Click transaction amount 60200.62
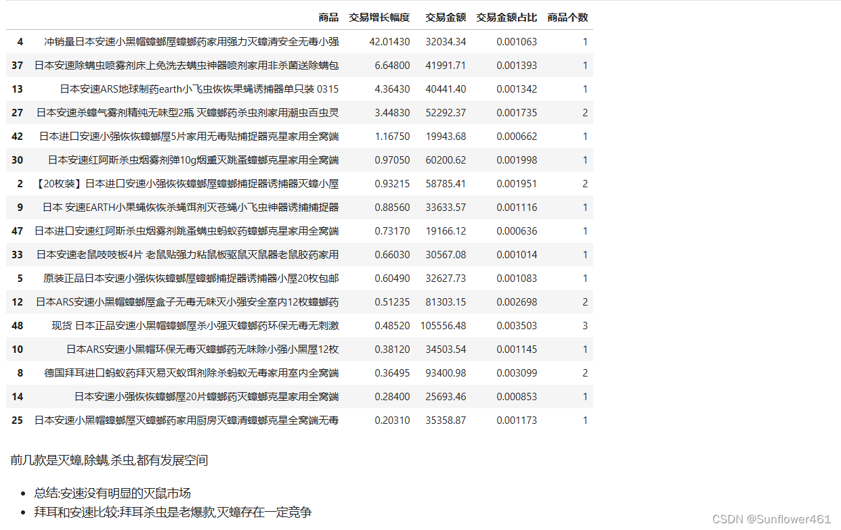 (x=446, y=160)
